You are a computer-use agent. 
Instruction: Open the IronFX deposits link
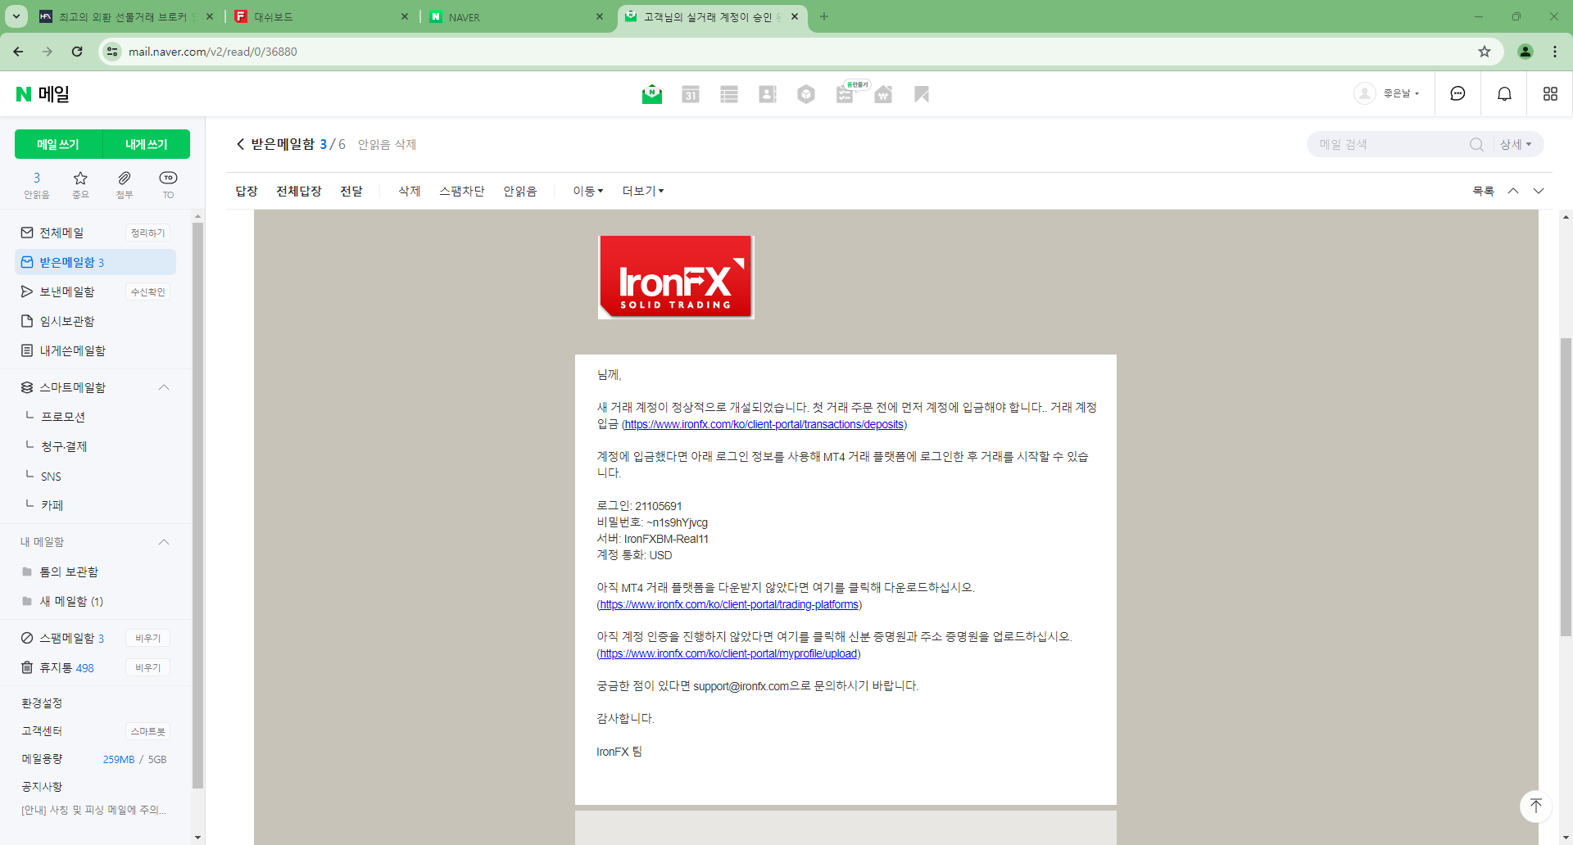(x=764, y=424)
